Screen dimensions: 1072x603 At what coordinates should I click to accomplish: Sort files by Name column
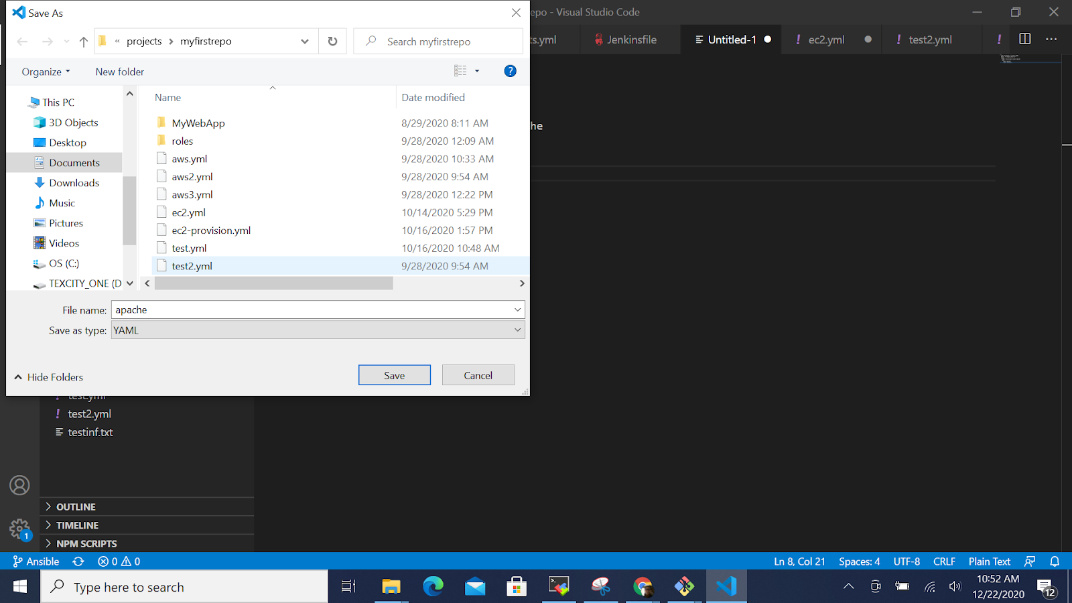[167, 98]
